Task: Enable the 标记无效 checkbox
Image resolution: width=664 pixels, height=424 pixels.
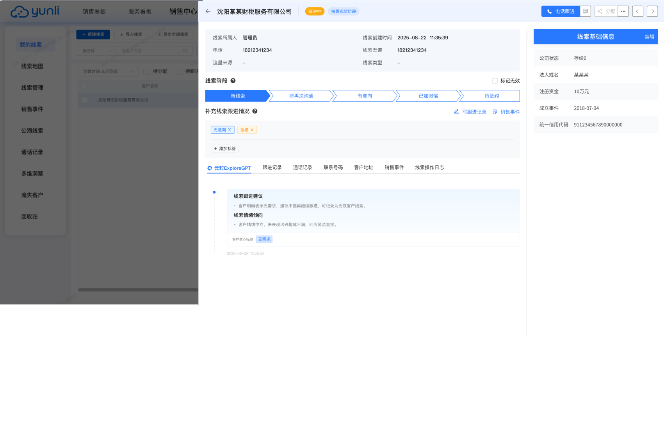Action: tap(494, 81)
